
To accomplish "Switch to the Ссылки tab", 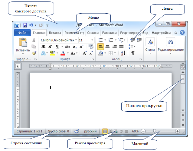I will pyautogui.click(x=93, y=33).
